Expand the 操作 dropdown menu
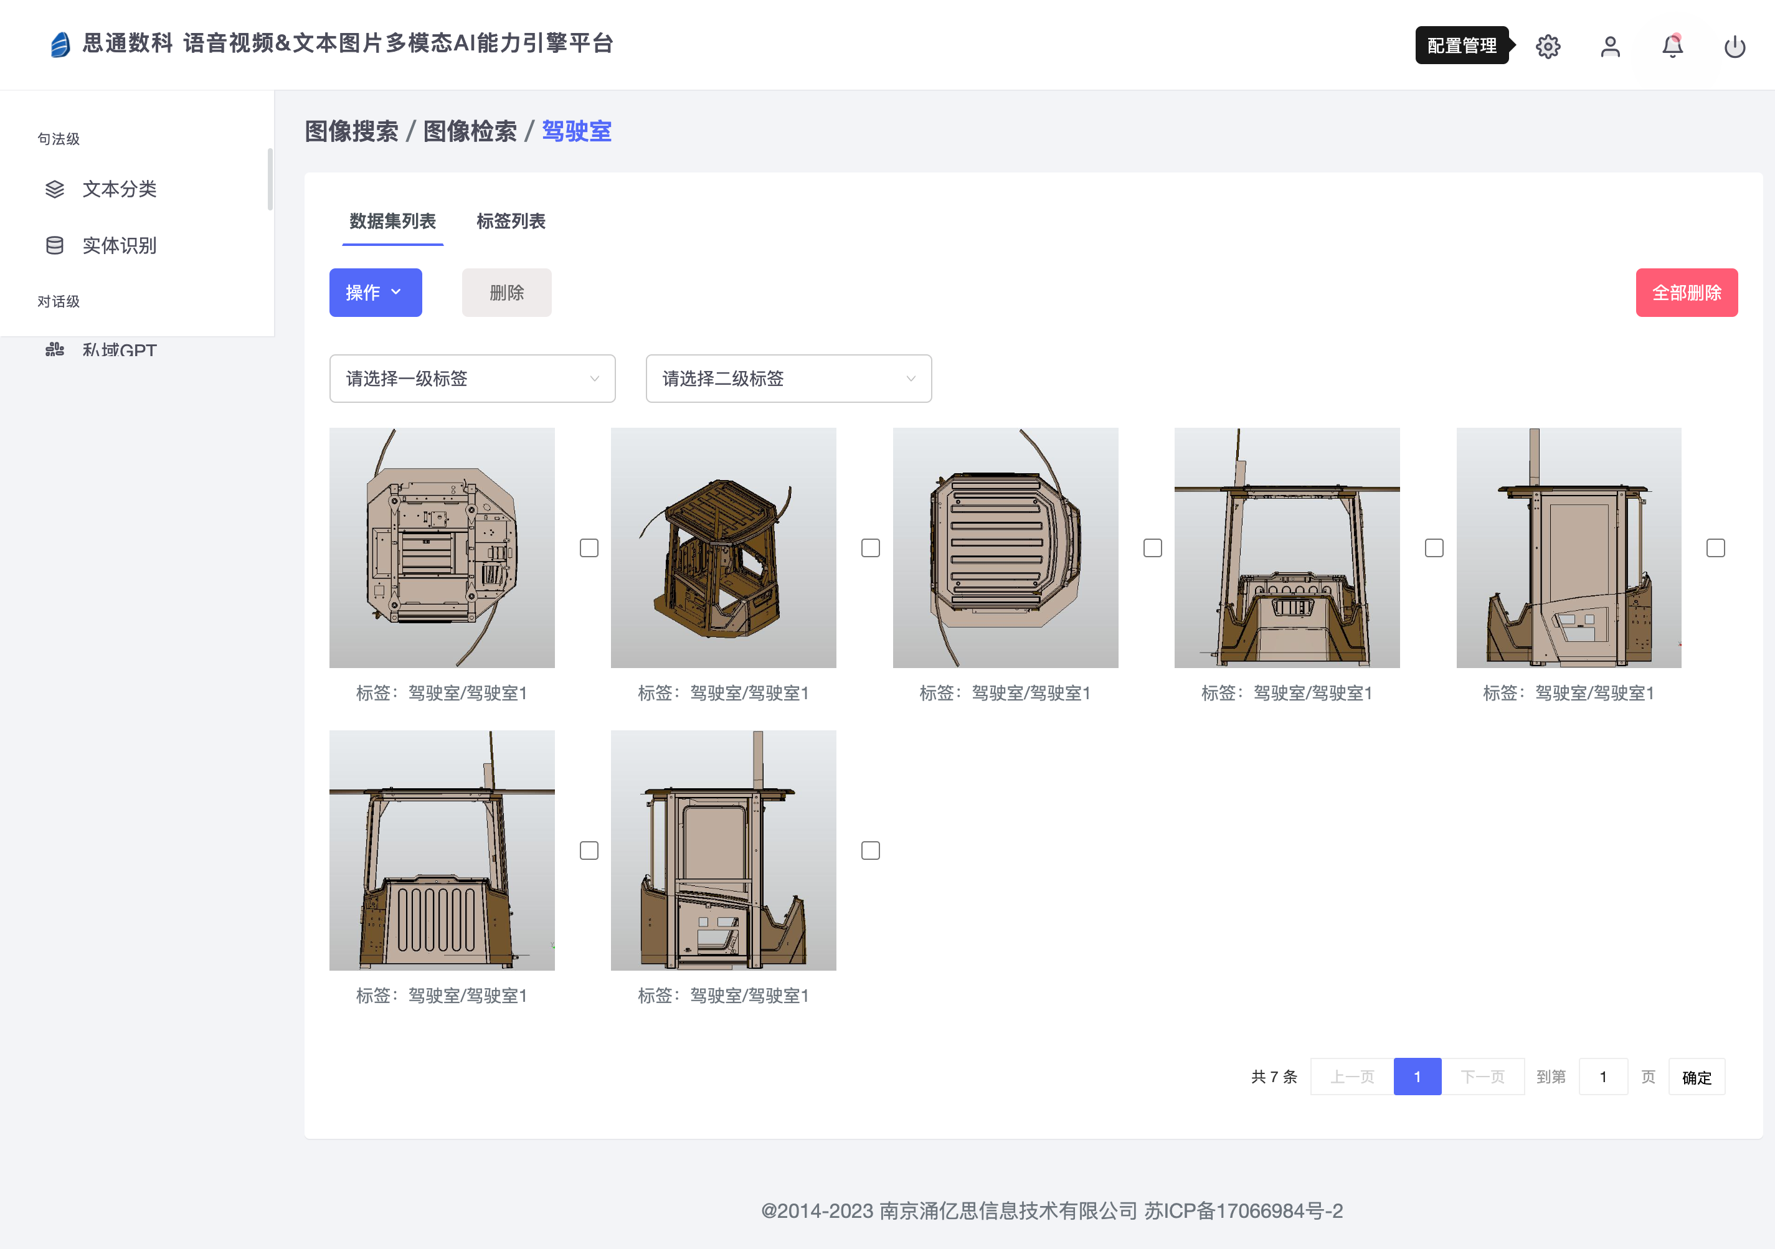This screenshot has width=1775, height=1249. [375, 292]
